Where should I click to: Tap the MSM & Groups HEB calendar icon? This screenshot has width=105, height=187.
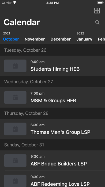pyautogui.click(x=15, y=98)
